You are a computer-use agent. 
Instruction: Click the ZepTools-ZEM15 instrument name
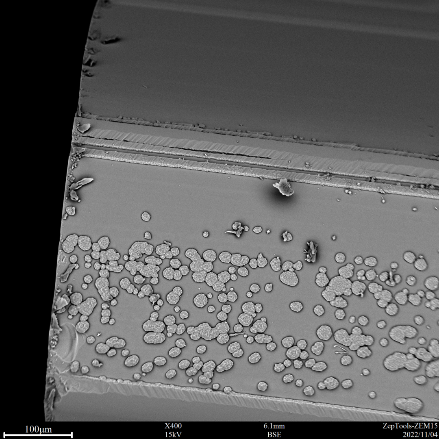410,426
